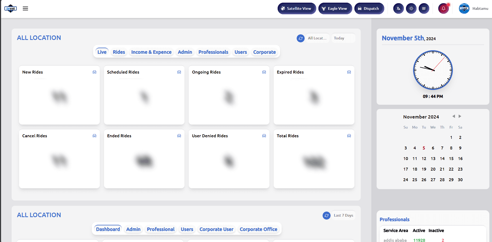Click the Active column header
This screenshot has height=242, width=492.
pos(419,231)
